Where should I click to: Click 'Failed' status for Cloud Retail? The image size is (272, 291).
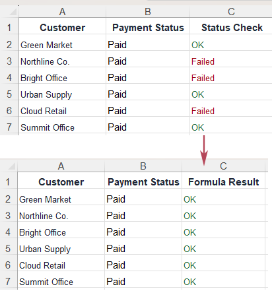[x=231, y=108]
